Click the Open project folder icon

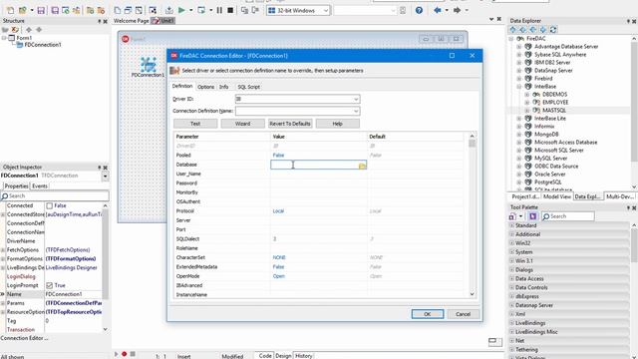point(23,10)
